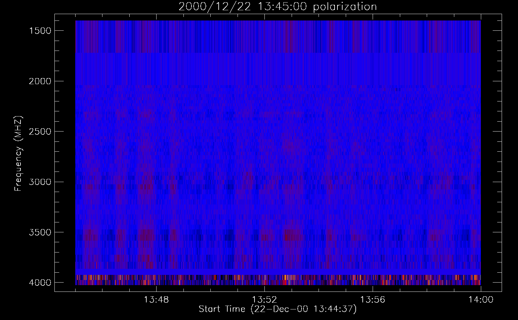Screen dimensions: 518x320
Task: Click the 13:48 time tick label
Action: pyautogui.click(x=156, y=300)
